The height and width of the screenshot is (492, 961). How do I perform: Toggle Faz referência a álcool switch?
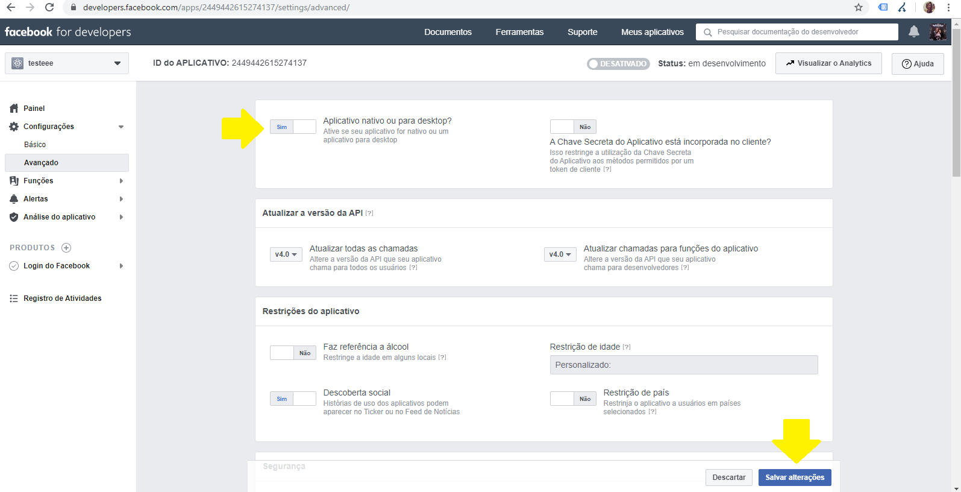click(293, 353)
